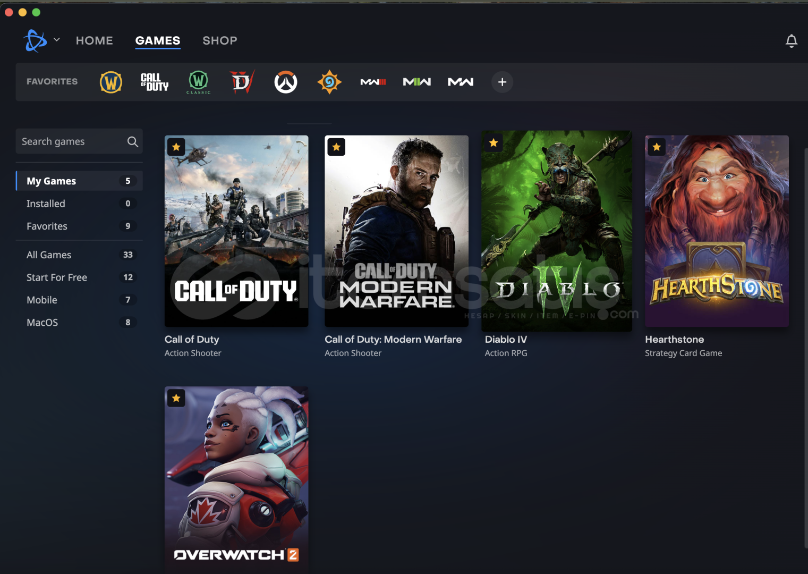Select the GAMES tab
The width and height of the screenshot is (808, 574).
(x=158, y=40)
